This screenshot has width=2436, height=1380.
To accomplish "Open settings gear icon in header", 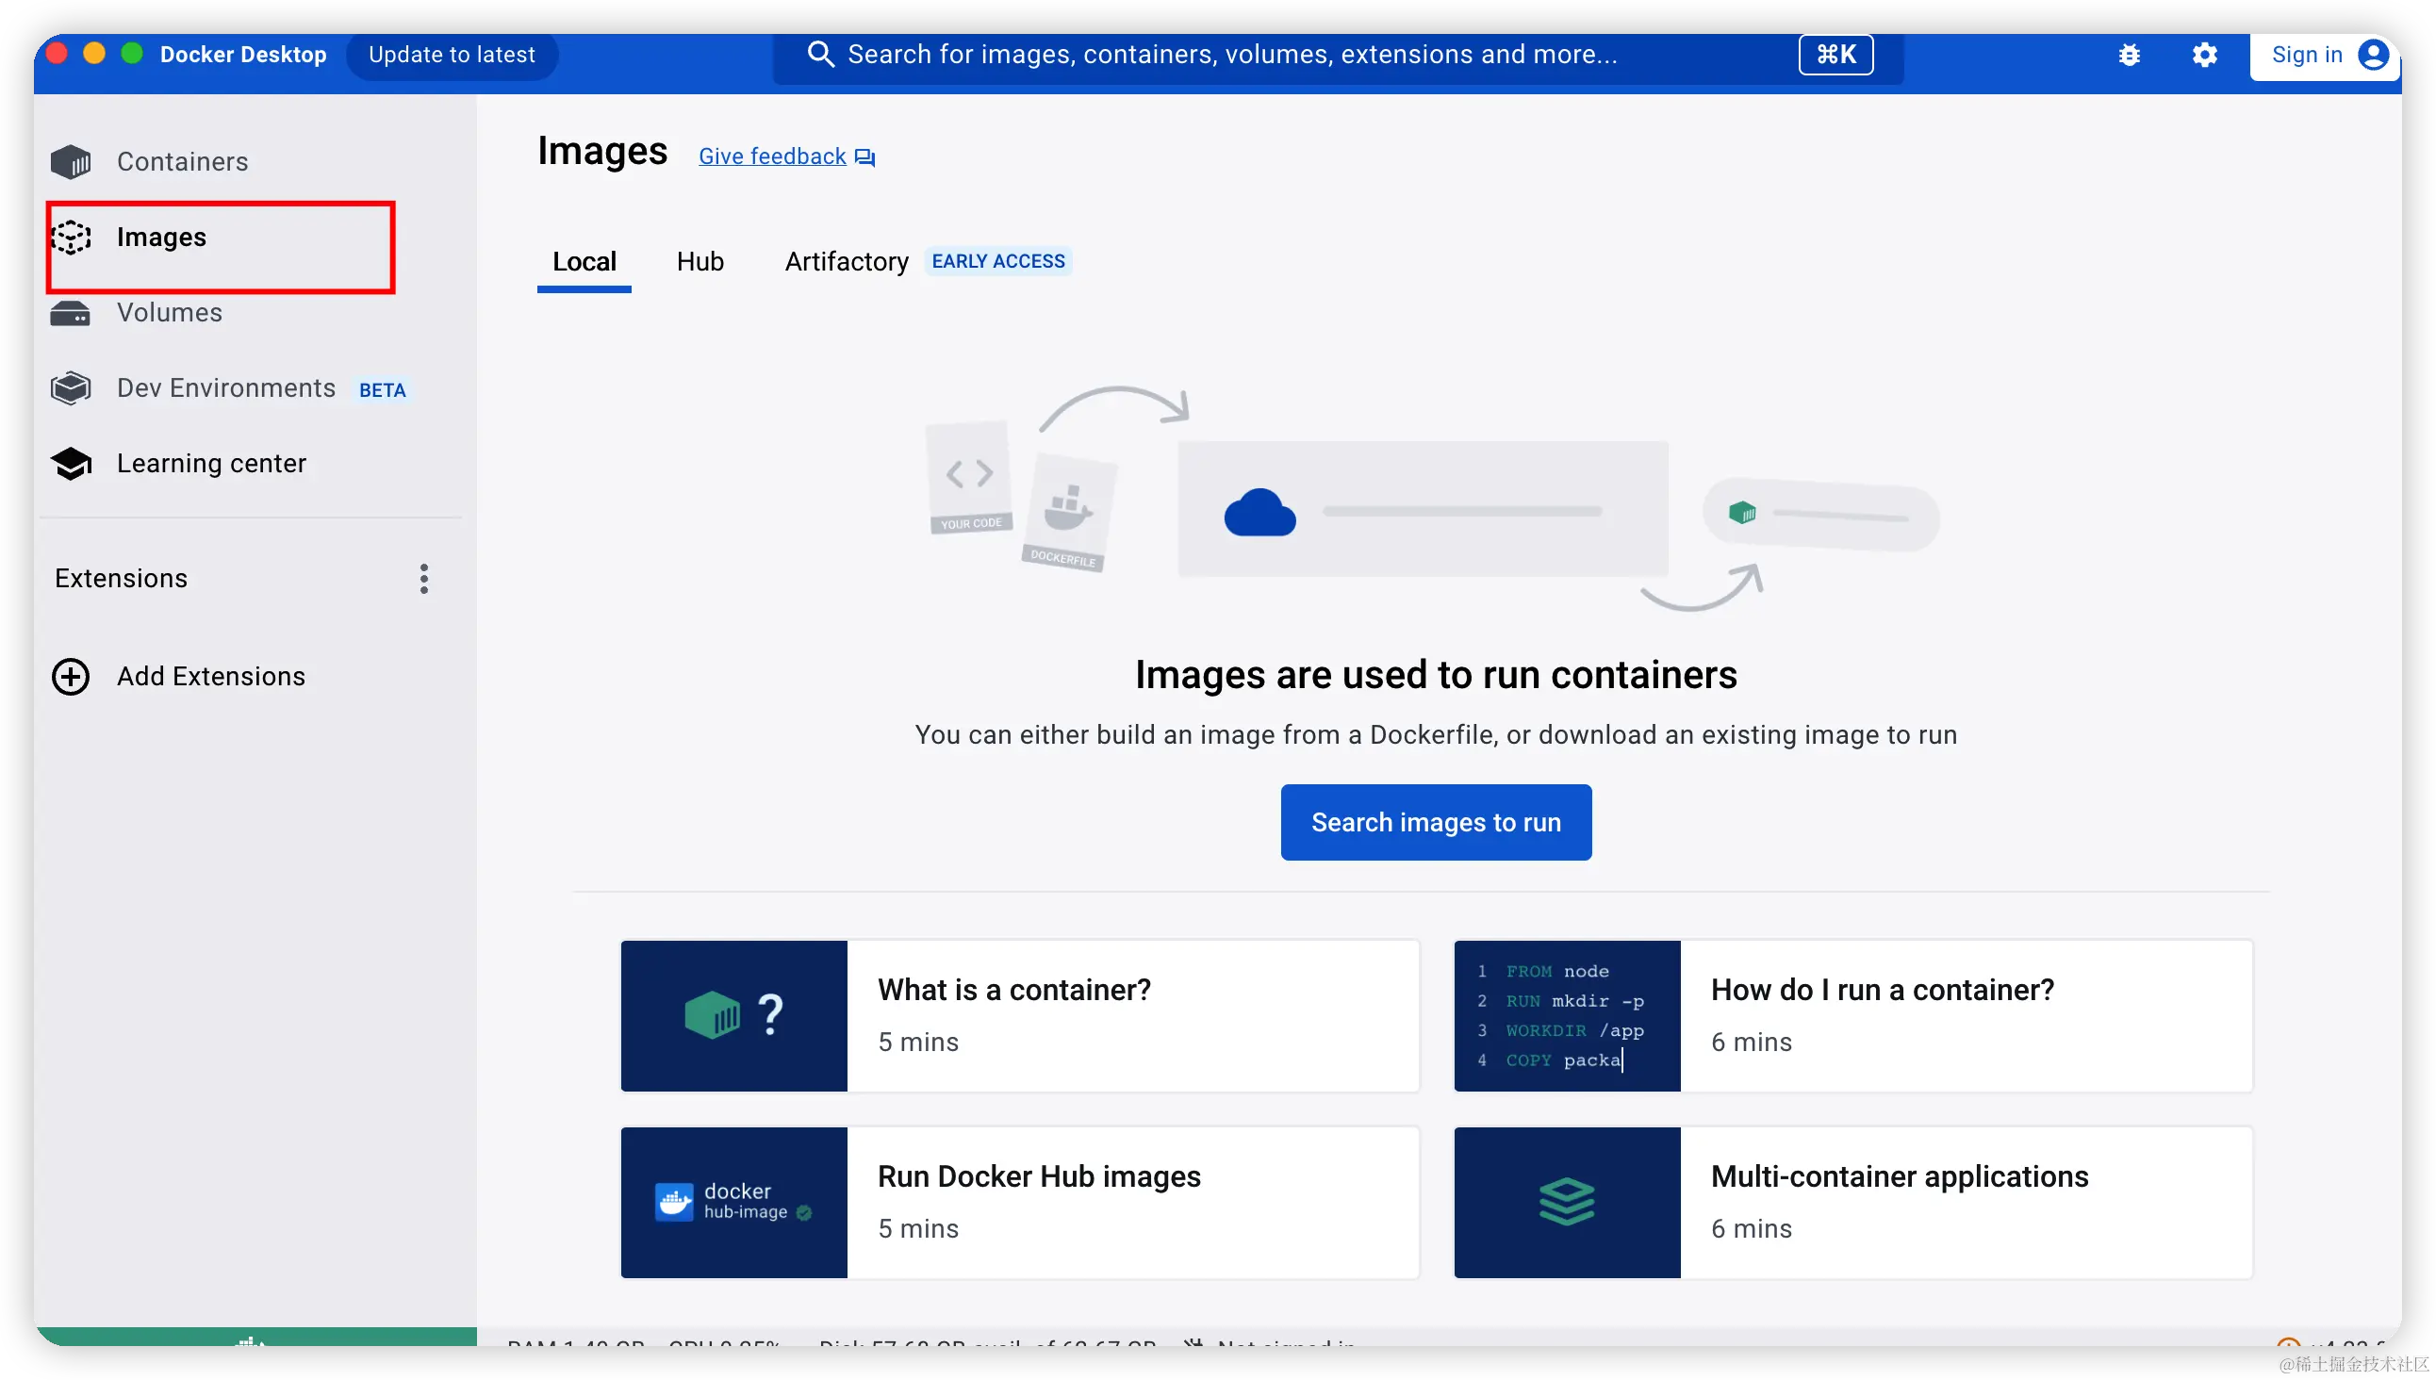I will [x=2204, y=55].
